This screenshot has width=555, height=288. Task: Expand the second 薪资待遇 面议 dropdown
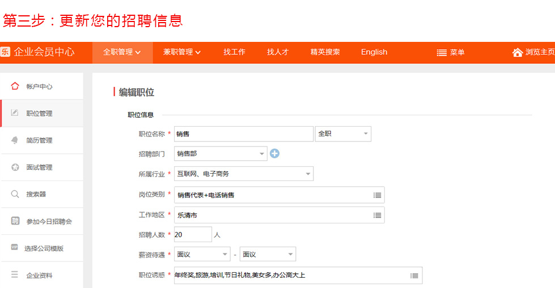coord(268,255)
